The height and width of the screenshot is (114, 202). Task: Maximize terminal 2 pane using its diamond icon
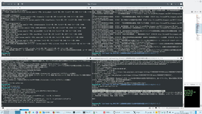[178, 8]
